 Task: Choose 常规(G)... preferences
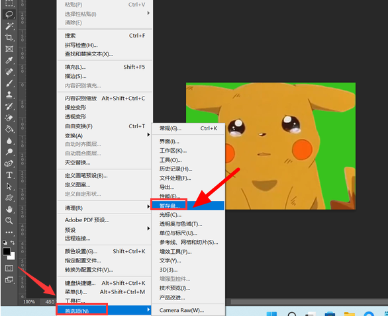[x=188, y=128]
